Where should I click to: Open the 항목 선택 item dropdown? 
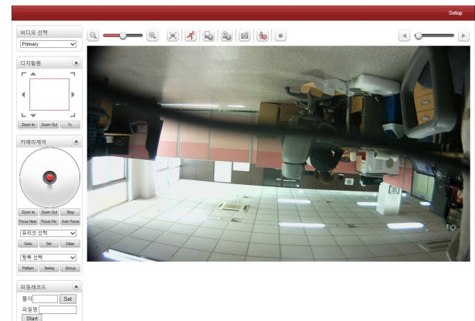pos(48,258)
